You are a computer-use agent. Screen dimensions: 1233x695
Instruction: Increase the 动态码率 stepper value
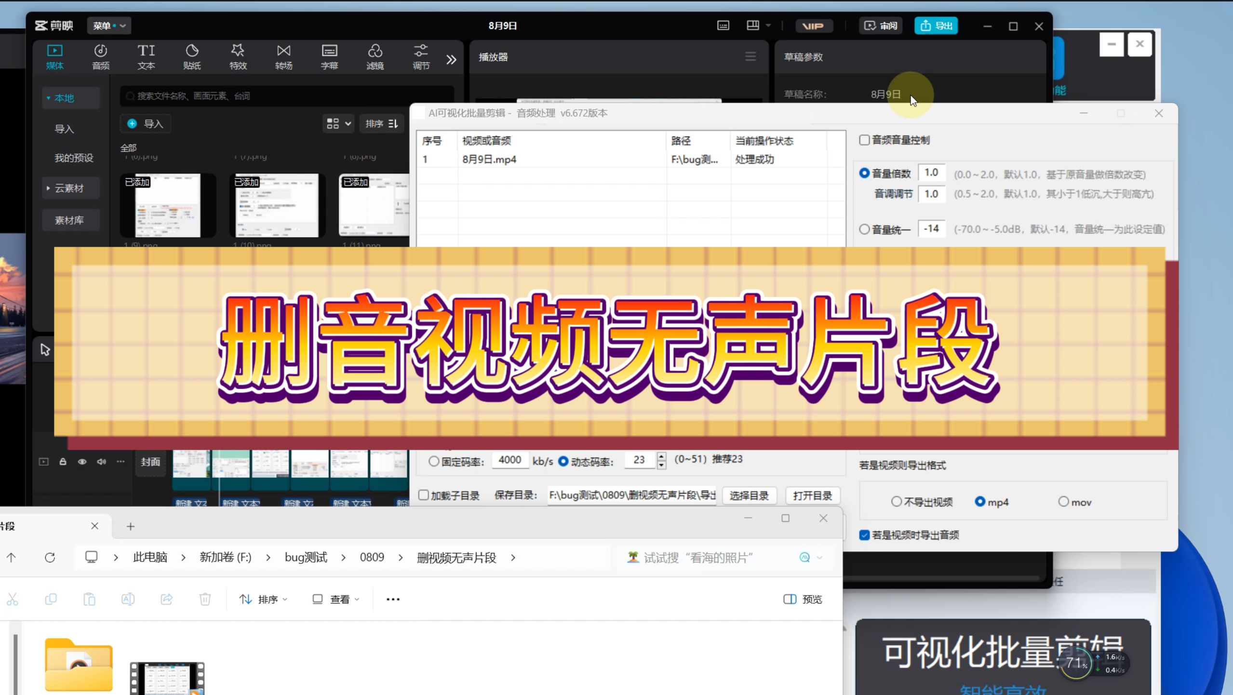click(661, 456)
